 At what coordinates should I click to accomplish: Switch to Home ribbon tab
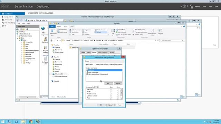(x=59, y=27)
